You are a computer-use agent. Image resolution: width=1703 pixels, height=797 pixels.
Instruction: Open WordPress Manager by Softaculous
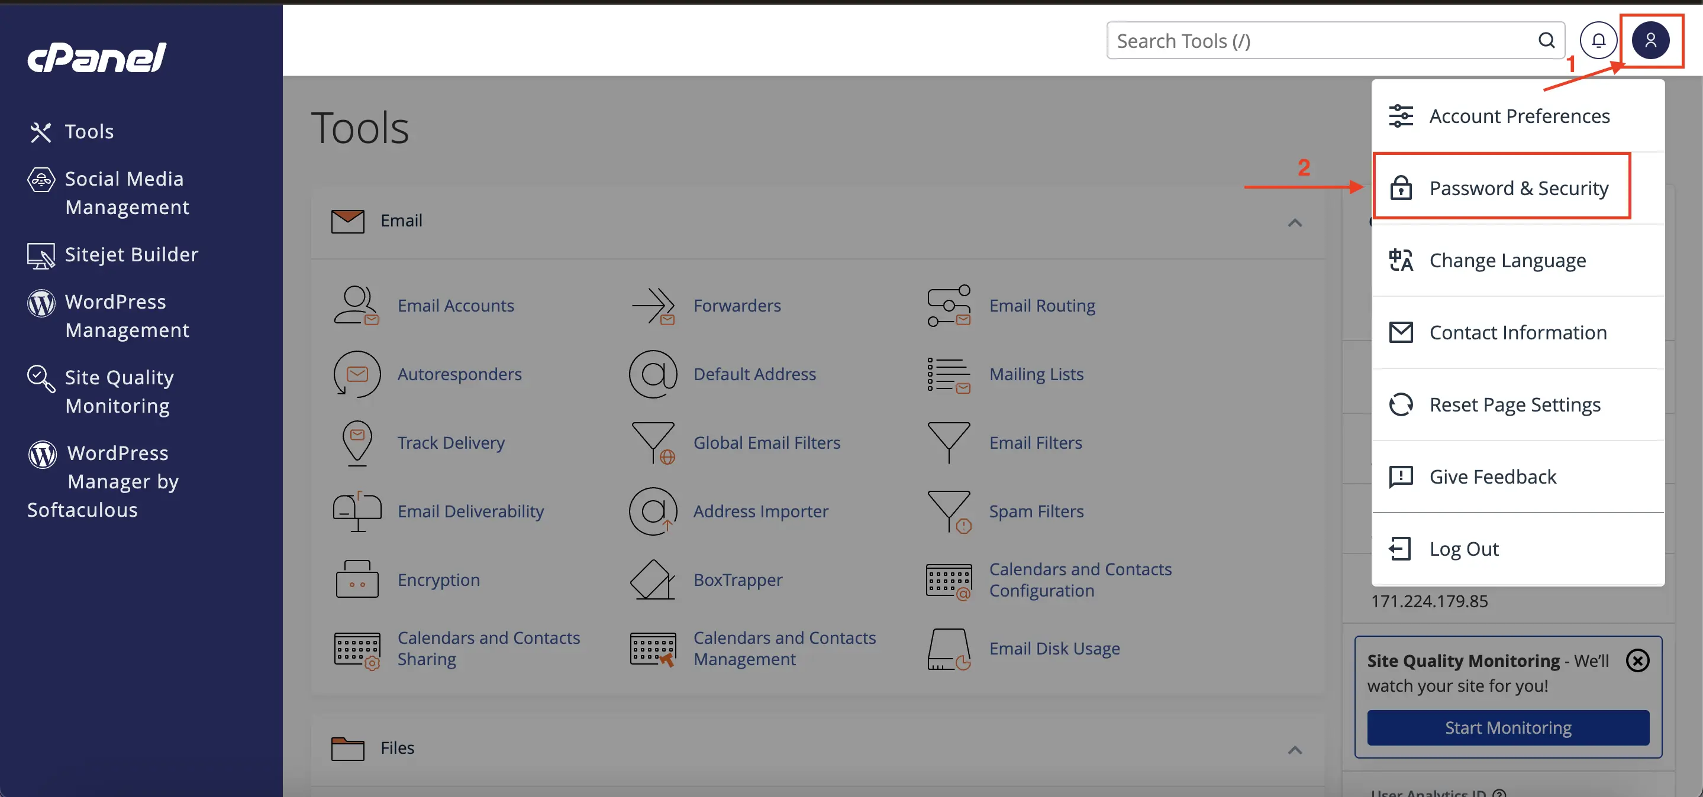[x=104, y=481]
